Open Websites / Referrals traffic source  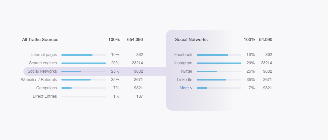click(x=39, y=80)
